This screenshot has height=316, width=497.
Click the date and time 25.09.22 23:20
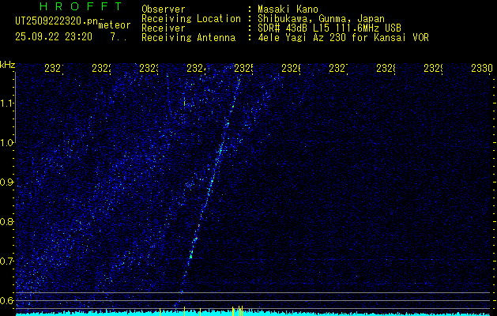tap(54, 37)
